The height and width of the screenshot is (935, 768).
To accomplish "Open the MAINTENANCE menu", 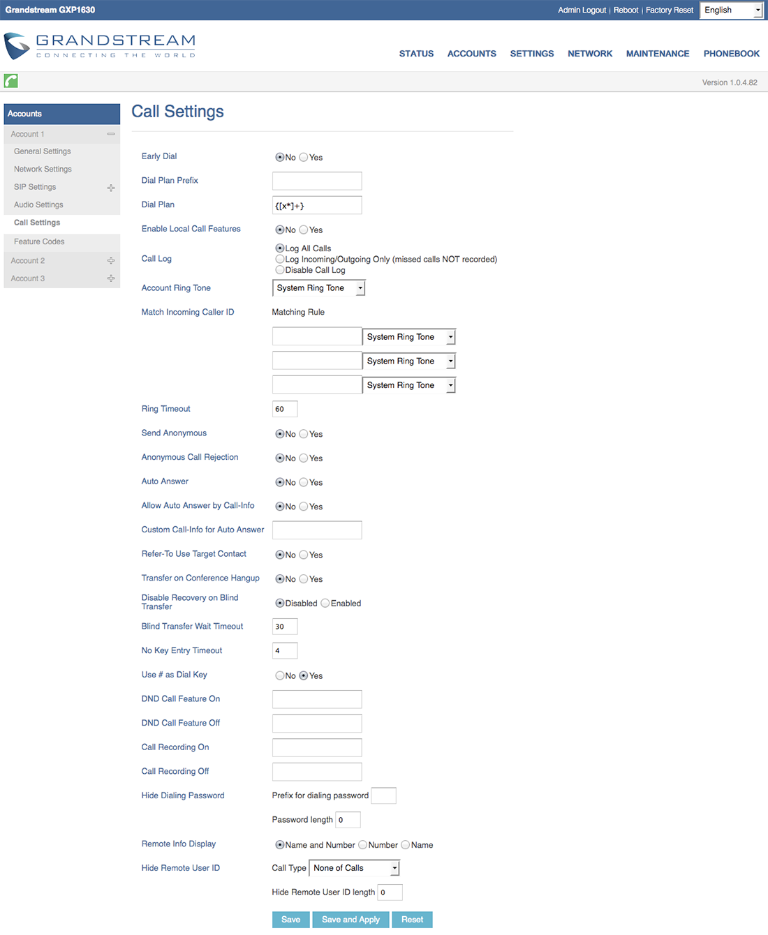I will pos(658,54).
